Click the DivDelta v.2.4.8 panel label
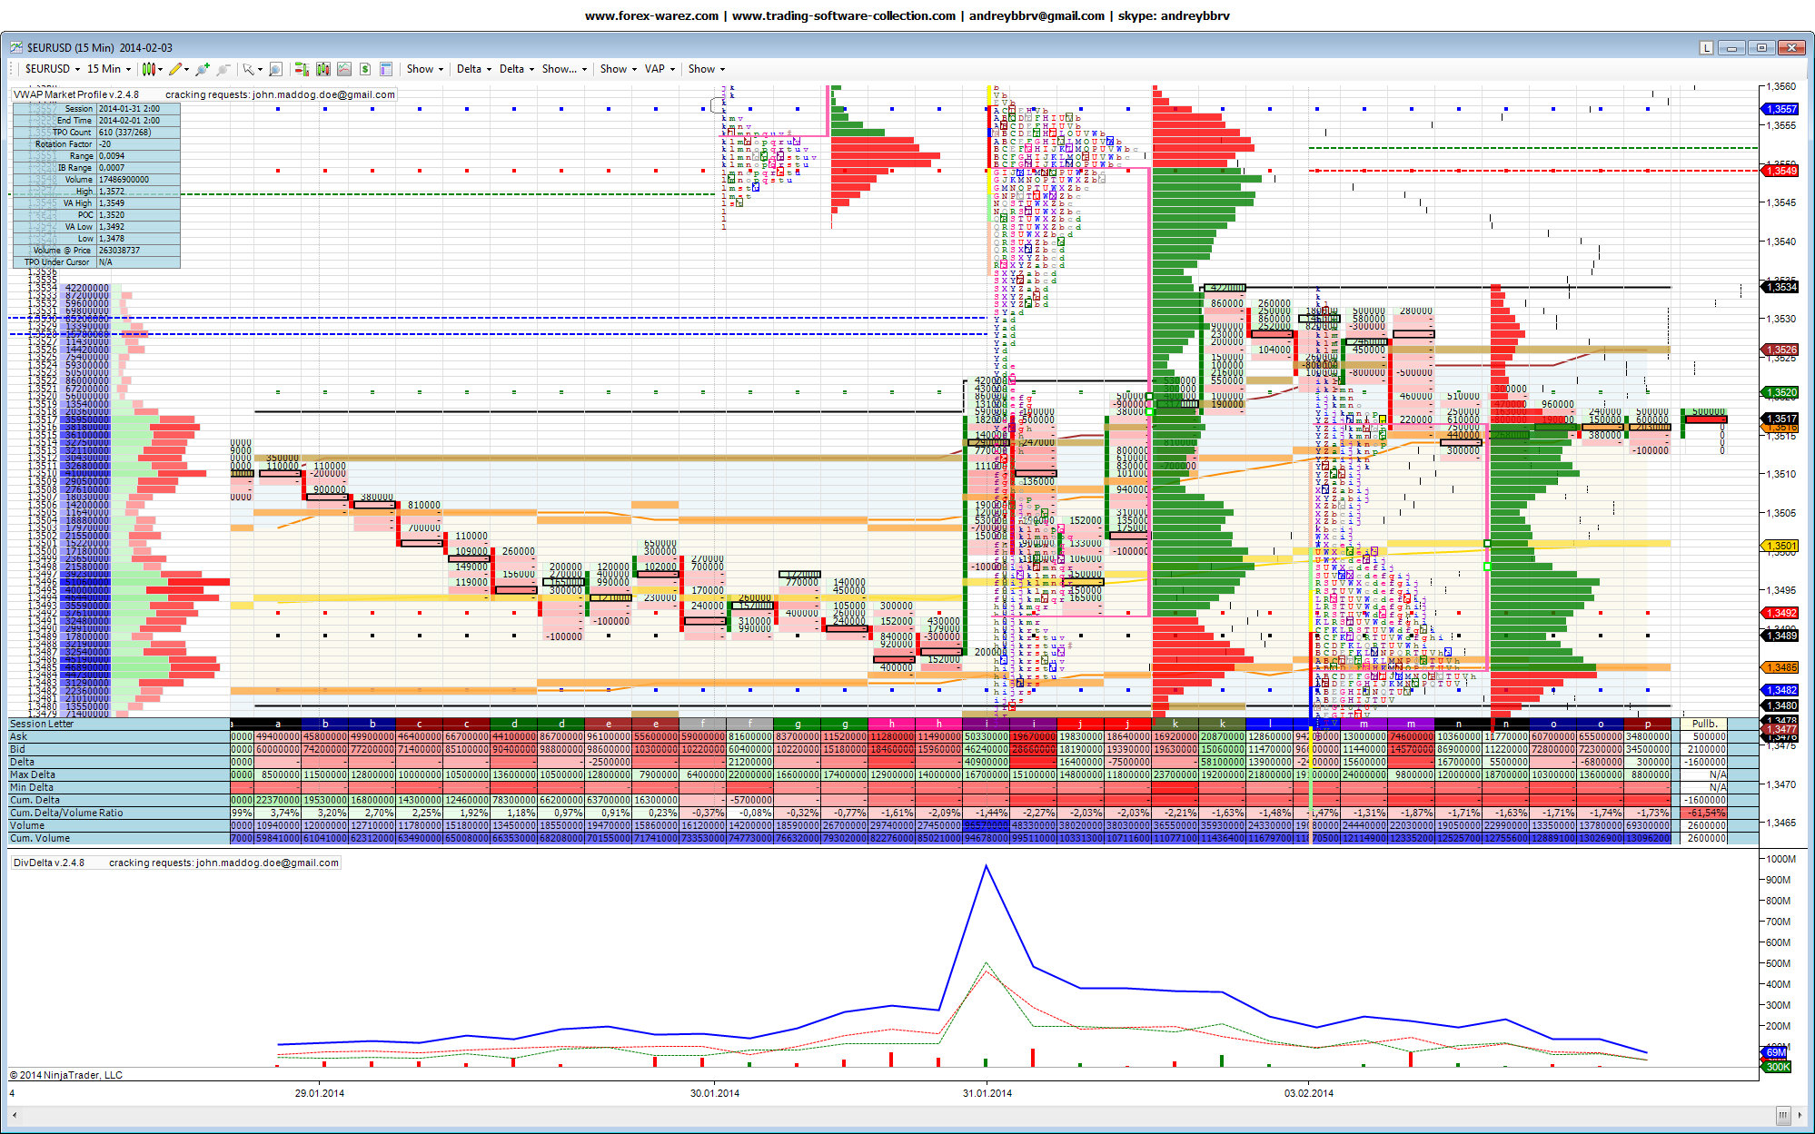Screen dimensions: 1815x1134 (49, 863)
